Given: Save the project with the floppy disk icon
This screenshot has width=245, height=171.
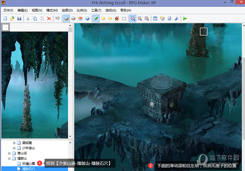Looking at the screenshot, I should coord(19,19).
